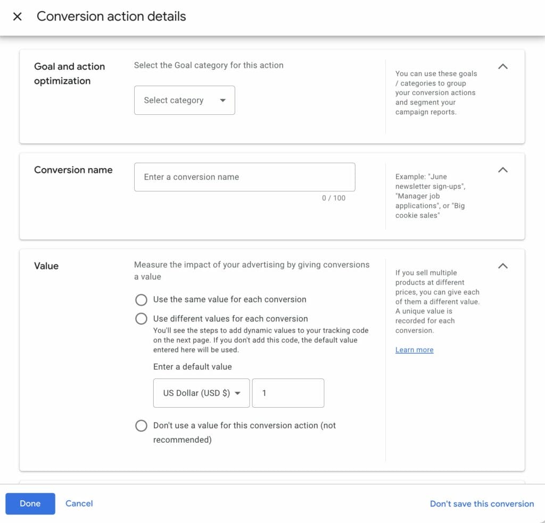
Task: Close the Conversion action details panel
Action: coord(18,16)
